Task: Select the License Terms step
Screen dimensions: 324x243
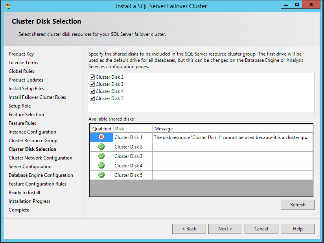Action: pos(23,63)
